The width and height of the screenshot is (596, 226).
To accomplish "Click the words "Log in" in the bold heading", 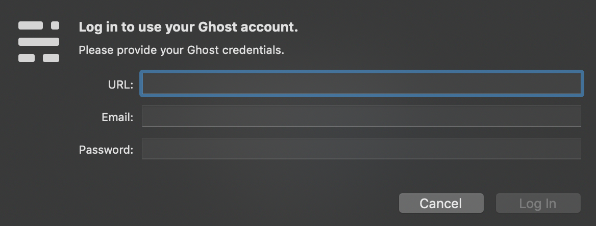I will click(x=97, y=27).
